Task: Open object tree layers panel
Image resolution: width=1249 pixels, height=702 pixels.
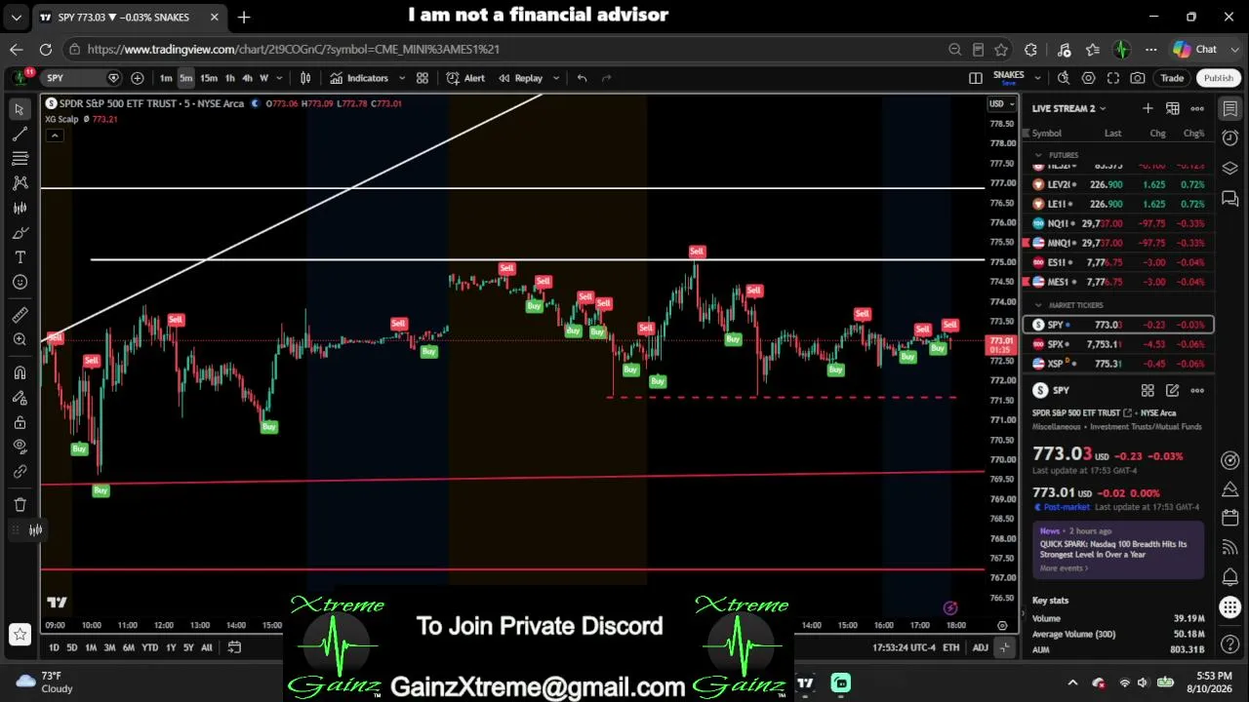Action: [1230, 169]
